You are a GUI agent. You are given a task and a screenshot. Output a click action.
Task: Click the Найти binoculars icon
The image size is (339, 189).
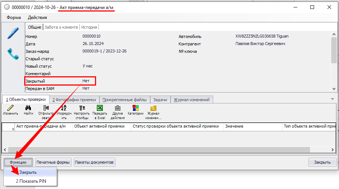tap(28, 110)
